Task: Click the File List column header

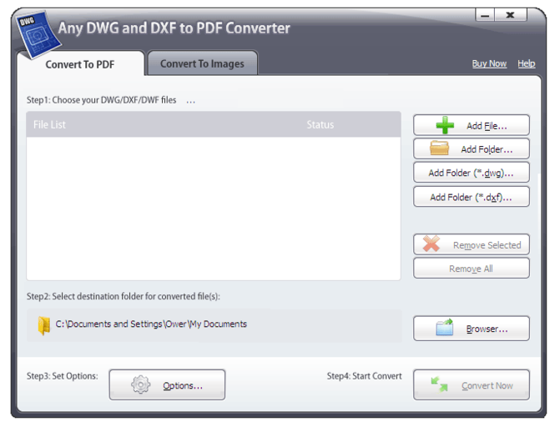Action: [49, 124]
